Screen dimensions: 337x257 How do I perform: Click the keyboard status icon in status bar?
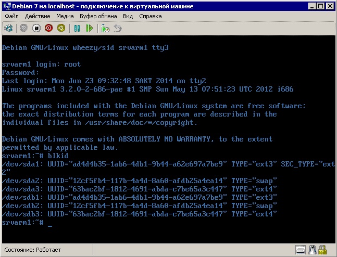tap(301, 250)
